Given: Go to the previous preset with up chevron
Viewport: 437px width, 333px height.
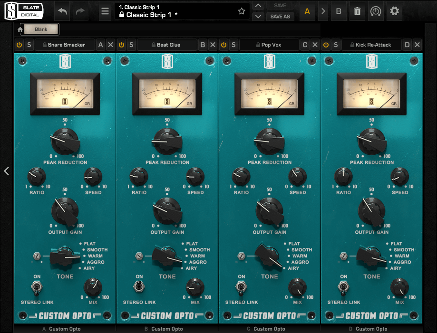Looking at the screenshot, I should (x=258, y=6).
